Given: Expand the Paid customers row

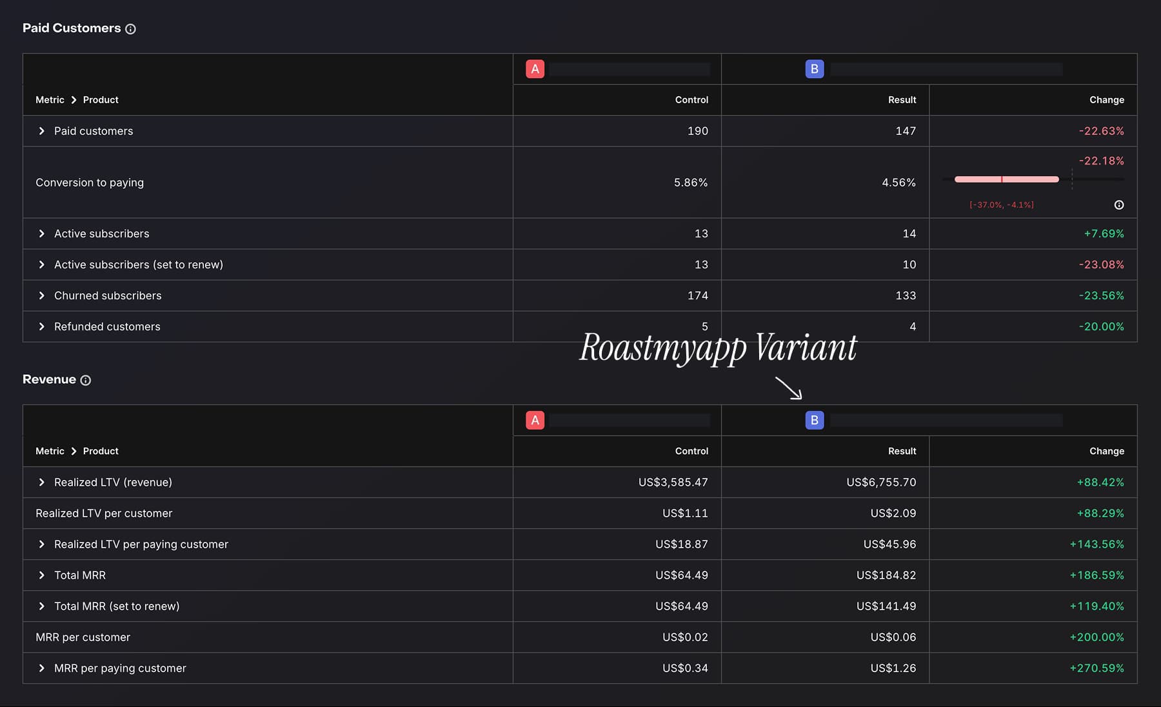Looking at the screenshot, I should click(42, 131).
